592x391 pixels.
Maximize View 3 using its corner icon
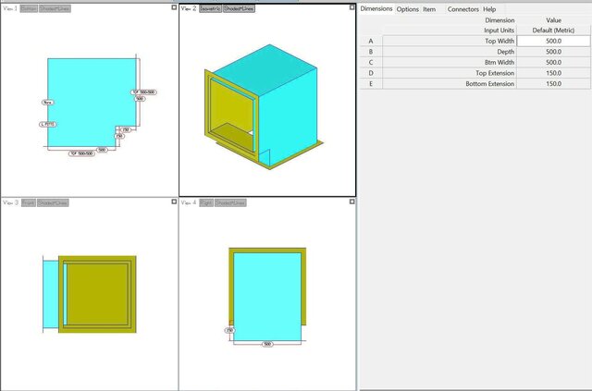[173, 202]
